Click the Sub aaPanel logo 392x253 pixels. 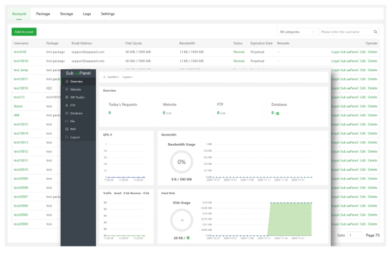(x=78, y=73)
